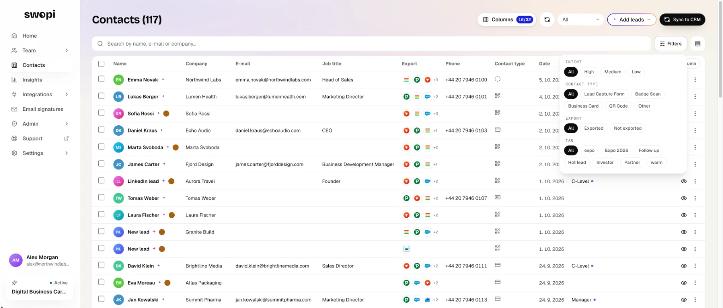Viewport: 723px width, 308px height.
Task: Filter by Badge Scan contact type
Action: pyautogui.click(x=648, y=94)
